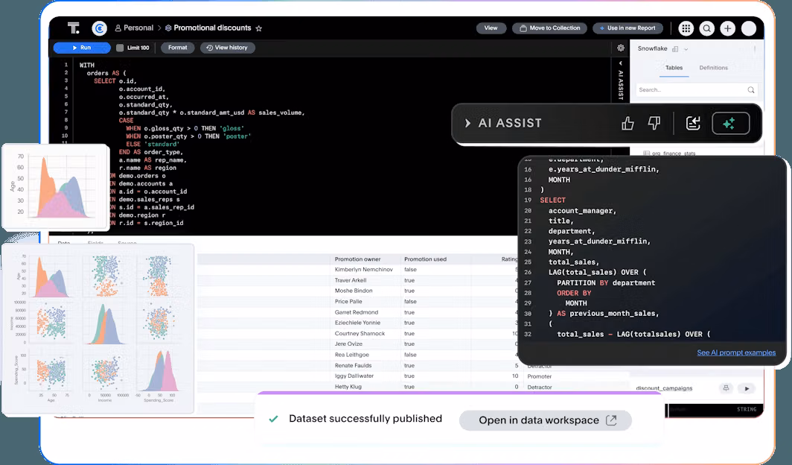Open the Snowflake connection dropdown
The width and height of the screenshot is (792, 465).
(686, 48)
